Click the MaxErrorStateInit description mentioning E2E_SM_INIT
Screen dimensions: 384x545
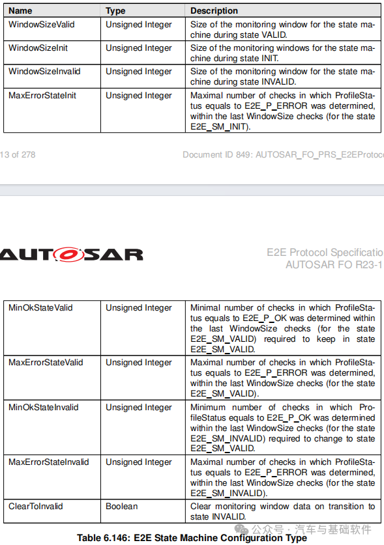pos(283,111)
